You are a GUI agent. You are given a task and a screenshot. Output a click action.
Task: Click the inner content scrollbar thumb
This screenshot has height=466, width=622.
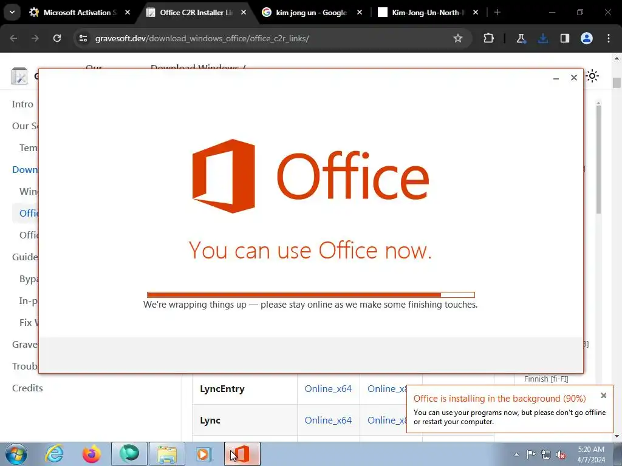click(x=598, y=160)
